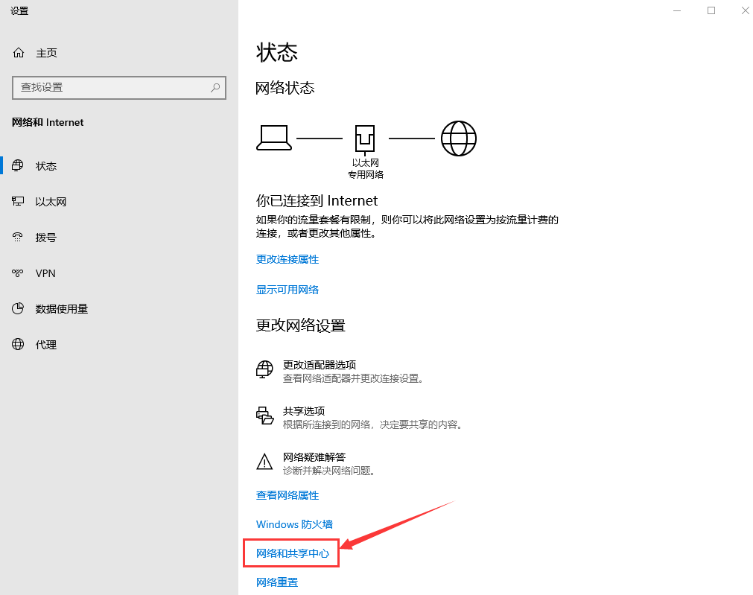Click the 更改适配器选项 adapter icon
The width and height of the screenshot is (753, 595).
tap(264, 370)
